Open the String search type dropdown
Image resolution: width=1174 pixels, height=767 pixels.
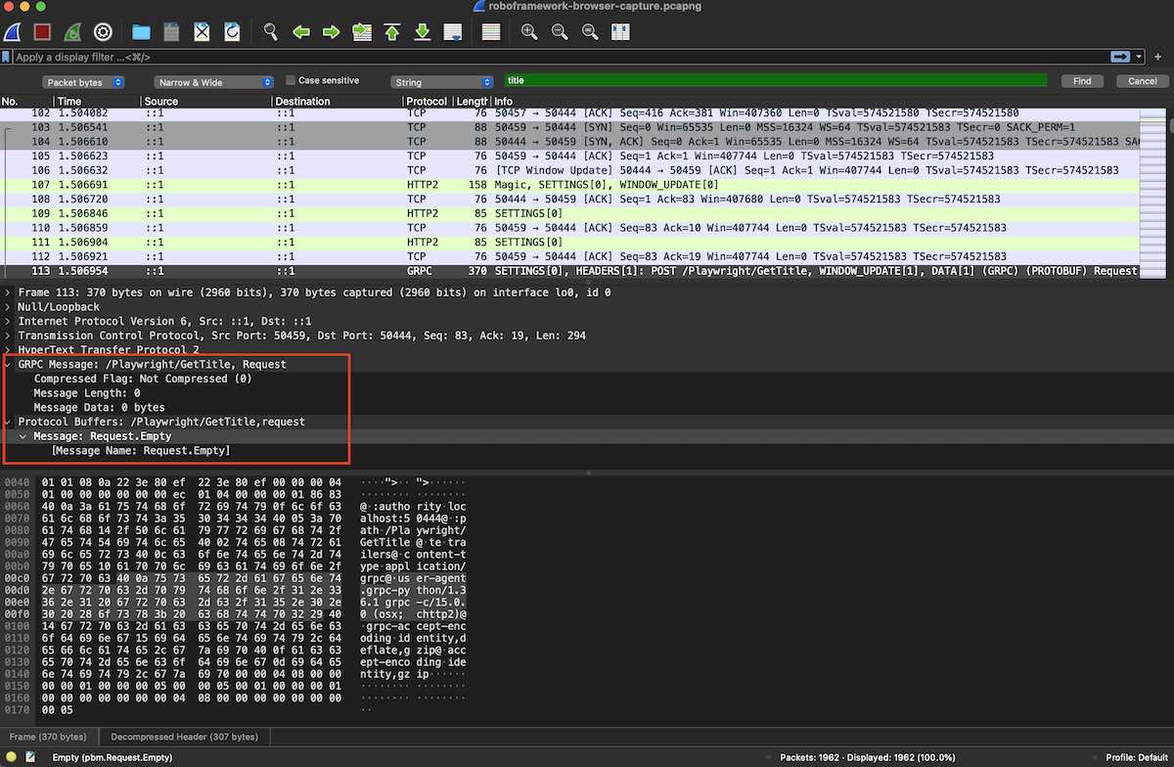[x=441, y=81]
